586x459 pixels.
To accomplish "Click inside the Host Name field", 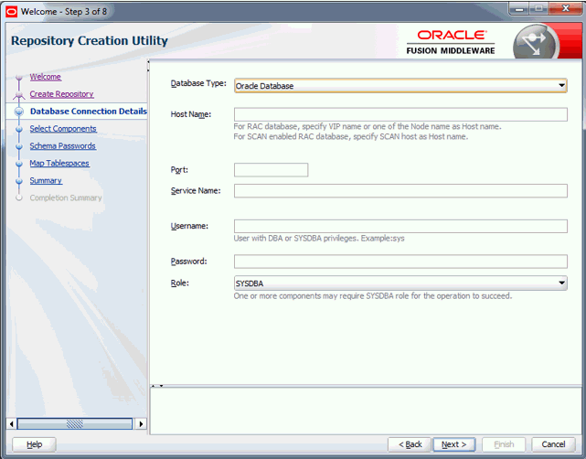I will coord(400,114).
